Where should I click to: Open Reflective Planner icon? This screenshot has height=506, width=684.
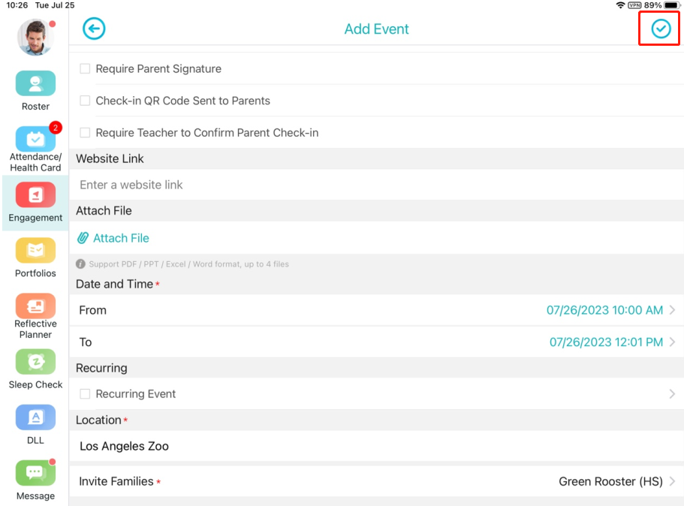coord(35,306)
